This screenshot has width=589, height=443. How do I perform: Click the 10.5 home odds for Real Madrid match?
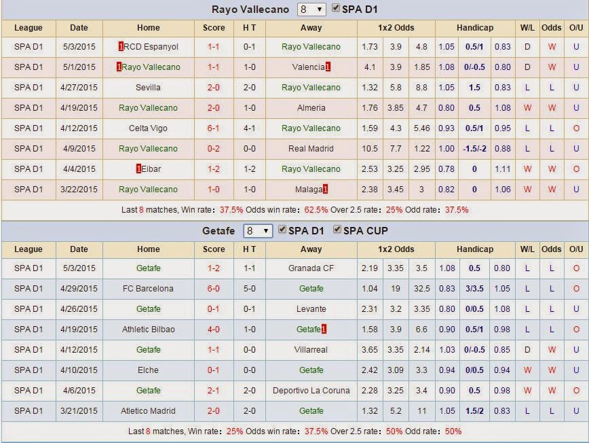click(370, 149)
